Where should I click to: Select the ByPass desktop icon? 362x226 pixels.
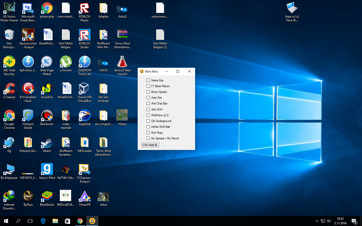pos(28,198)
